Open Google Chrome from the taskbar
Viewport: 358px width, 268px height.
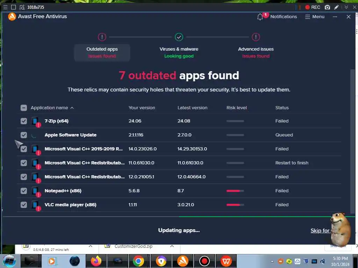tap(138, 261)
